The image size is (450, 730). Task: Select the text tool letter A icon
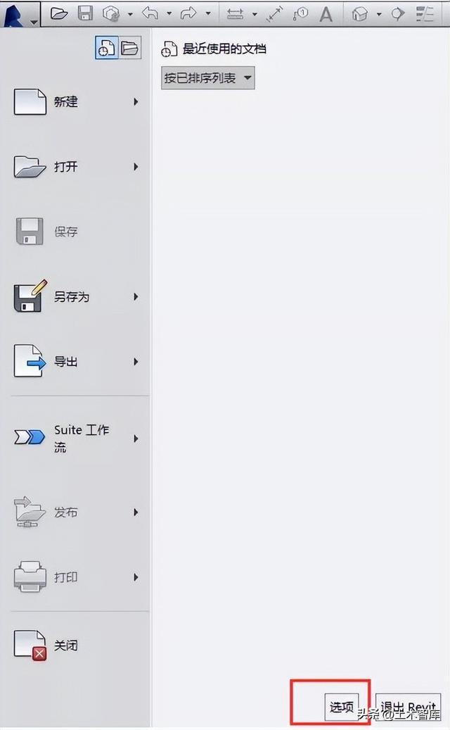pyautogui.click(x=326, y=15)
